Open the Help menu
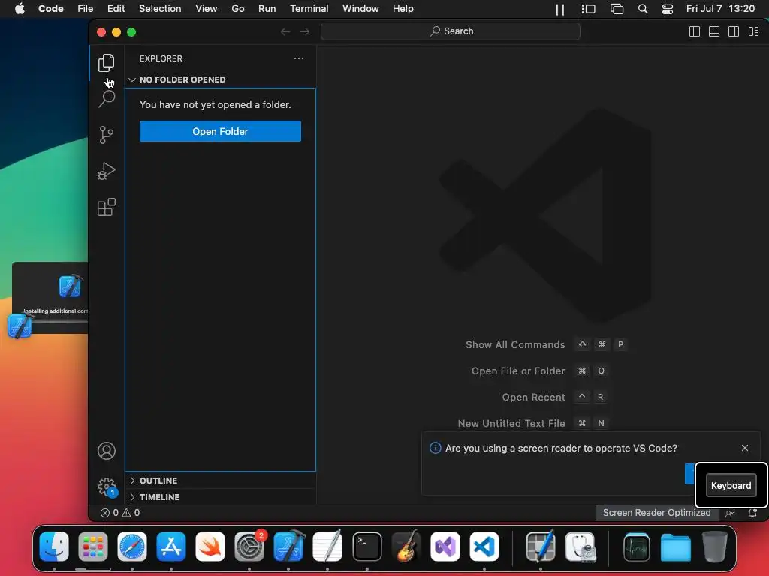This screenshot has width=769, height=576. [x=403, y=9]
